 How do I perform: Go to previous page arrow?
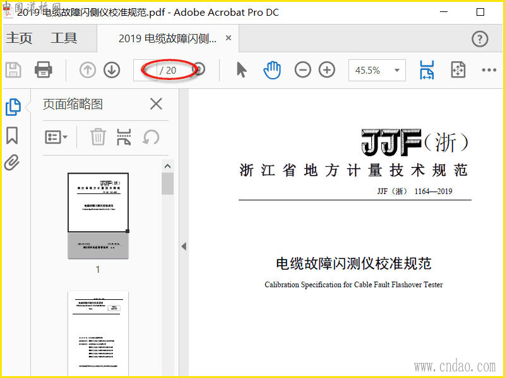(88, 70)
